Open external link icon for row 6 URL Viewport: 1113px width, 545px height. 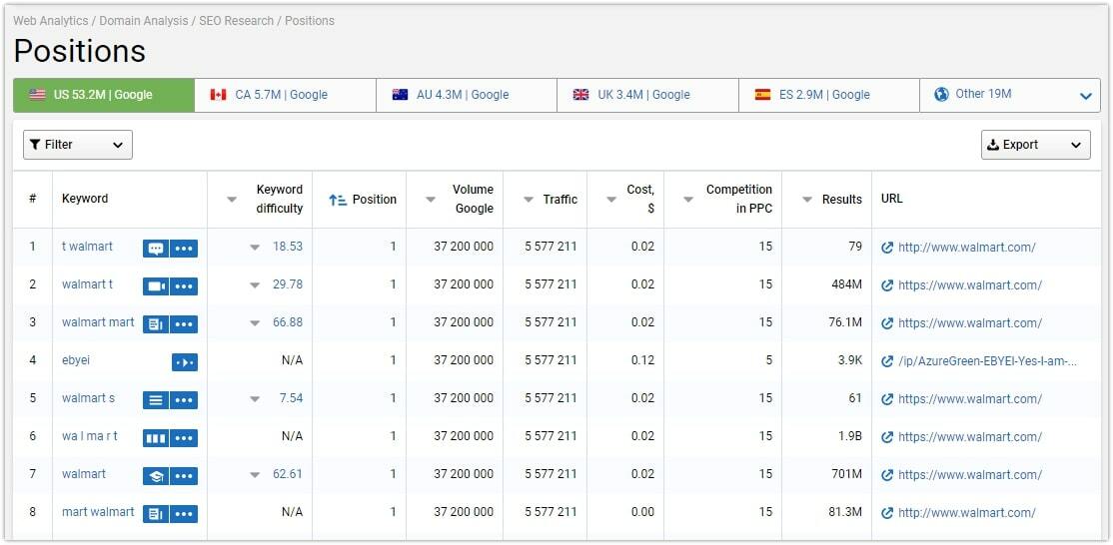(886, 437)
